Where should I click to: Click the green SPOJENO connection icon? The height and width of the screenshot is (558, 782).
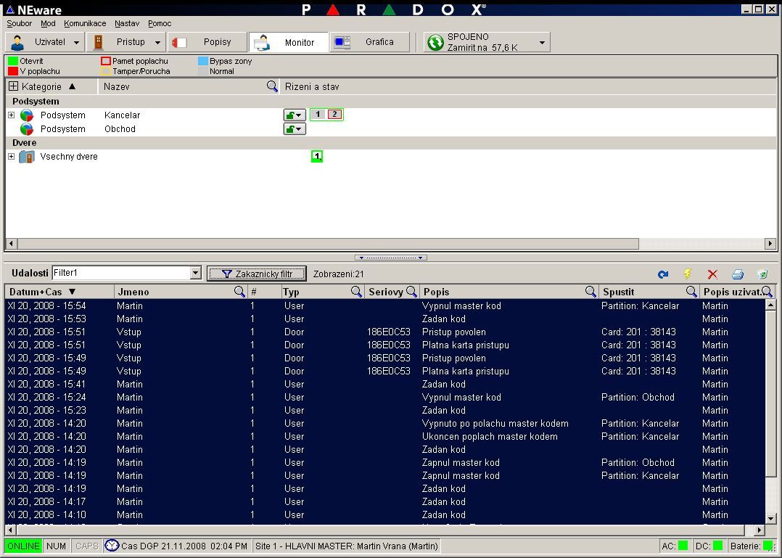click(x=435, y=42)
